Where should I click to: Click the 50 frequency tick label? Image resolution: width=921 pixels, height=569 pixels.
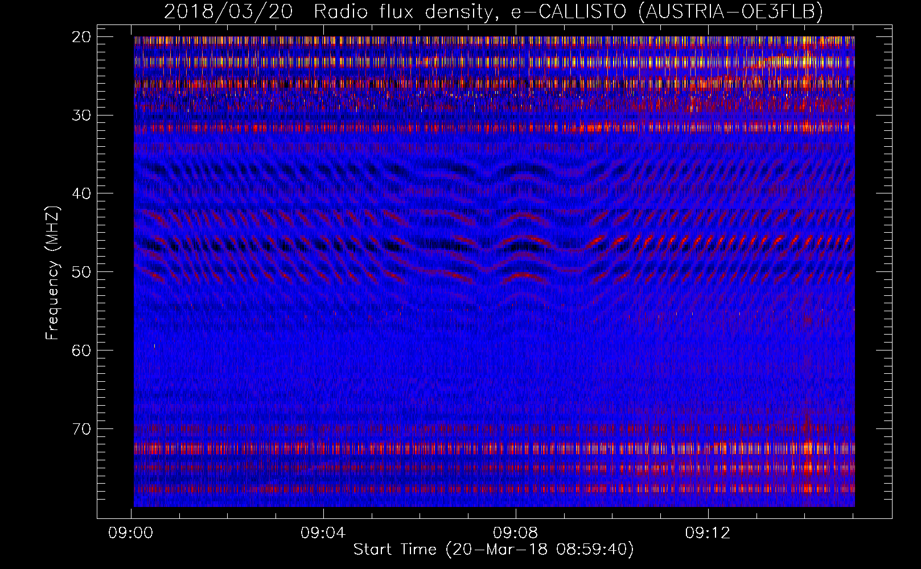81,272
